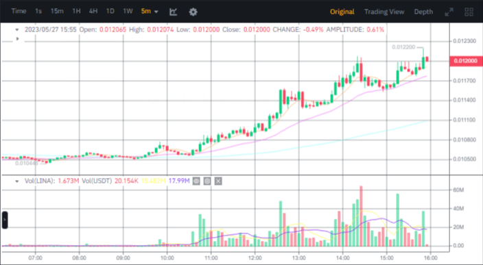Click the 15.482M moving average value
The width and height of the screenshot is (483, 265).
pos(153,181)
